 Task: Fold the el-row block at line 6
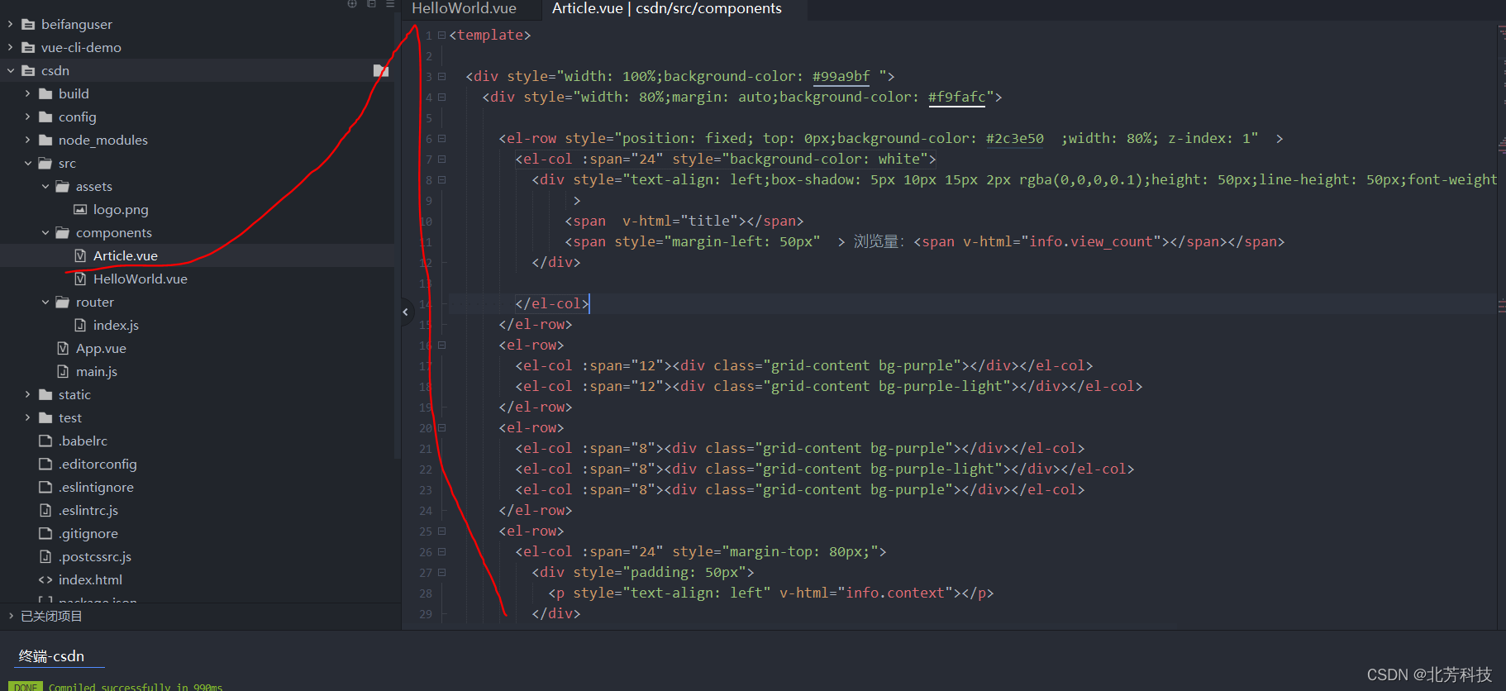tap(442, 139)
